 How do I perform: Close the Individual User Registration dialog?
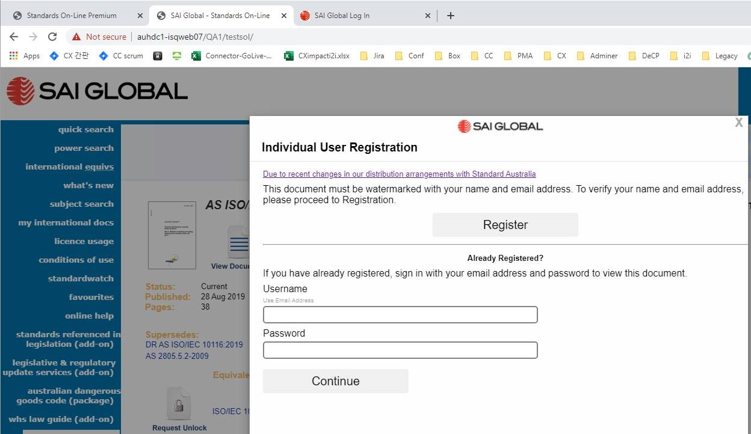(x=739, y=123)
